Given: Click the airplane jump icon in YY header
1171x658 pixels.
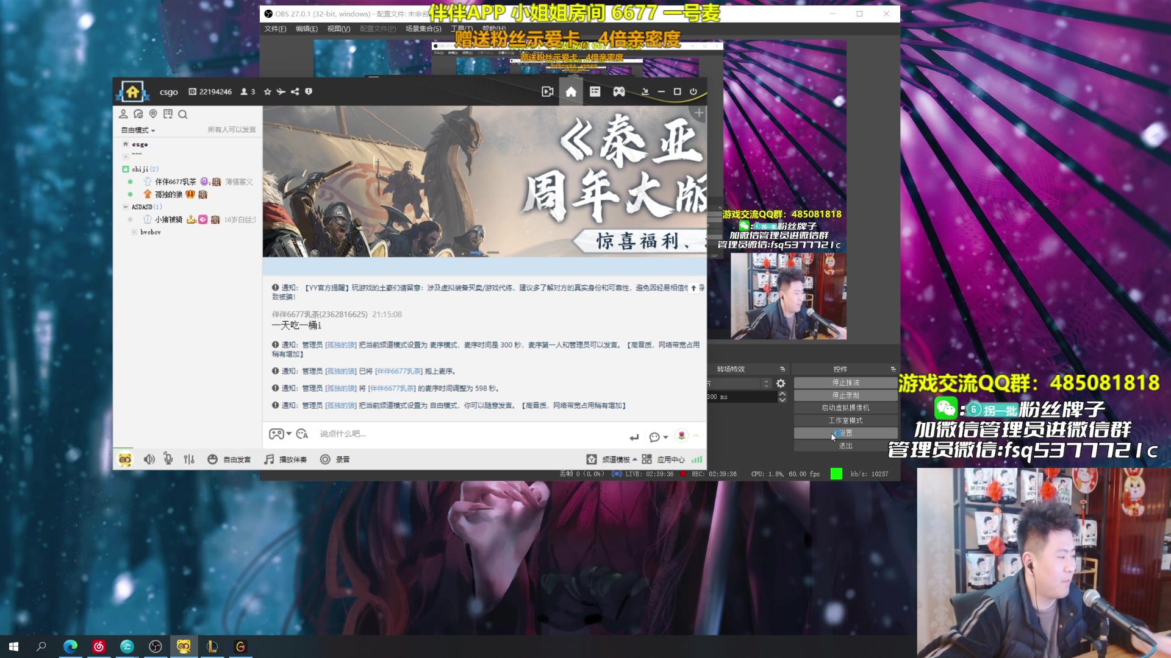Looking at the screenshot, I should click(x=281, y=91).
